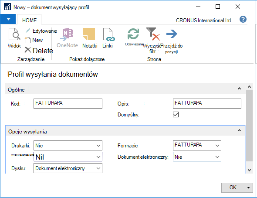Open the help question mark icon
This screenshot has height=198, width=257.
pyautogui.click(x=243, y=19)
